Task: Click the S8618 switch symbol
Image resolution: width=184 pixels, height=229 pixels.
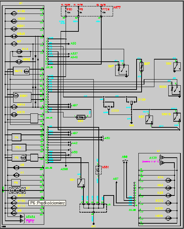Action: (x=177, y=117)
